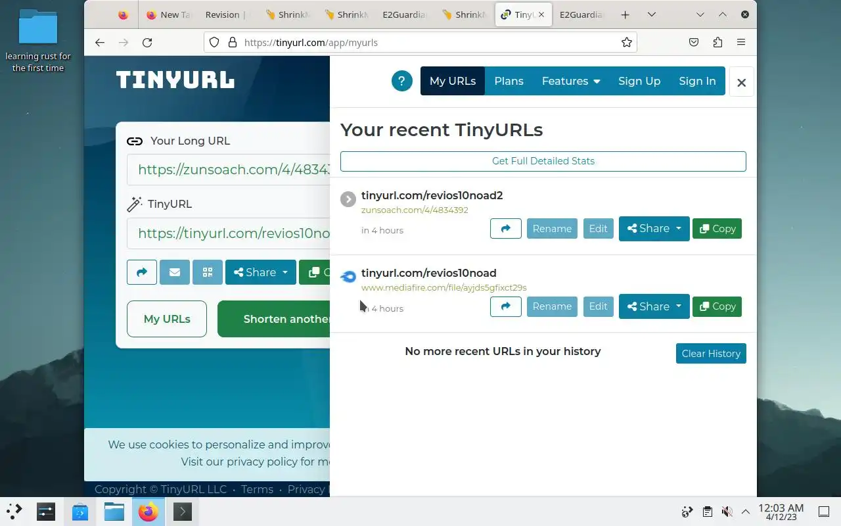Go to Sign In
Screen dimensions: 841x526
click(697, 81)
